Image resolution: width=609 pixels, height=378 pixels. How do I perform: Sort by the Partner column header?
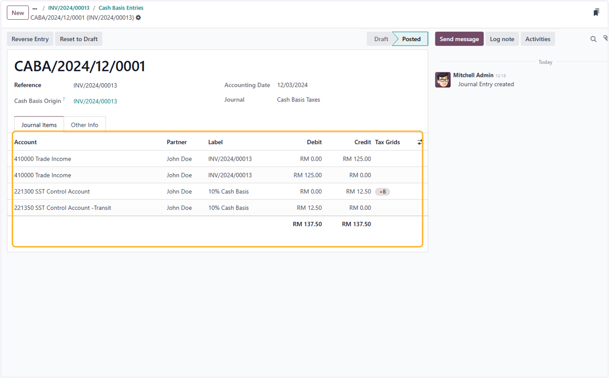click(x=177, y=142)
